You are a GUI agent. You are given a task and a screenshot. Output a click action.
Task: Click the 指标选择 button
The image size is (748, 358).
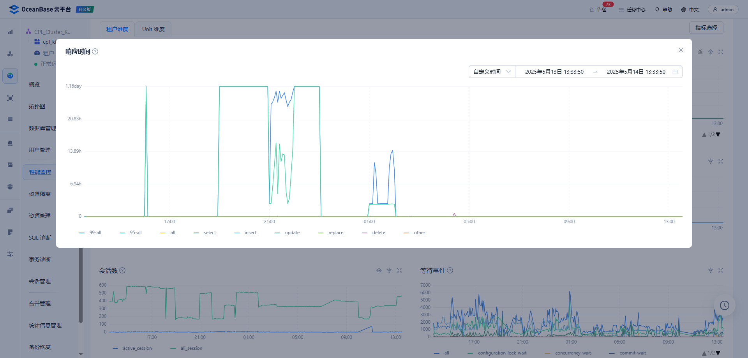click(x=706, y=28)
